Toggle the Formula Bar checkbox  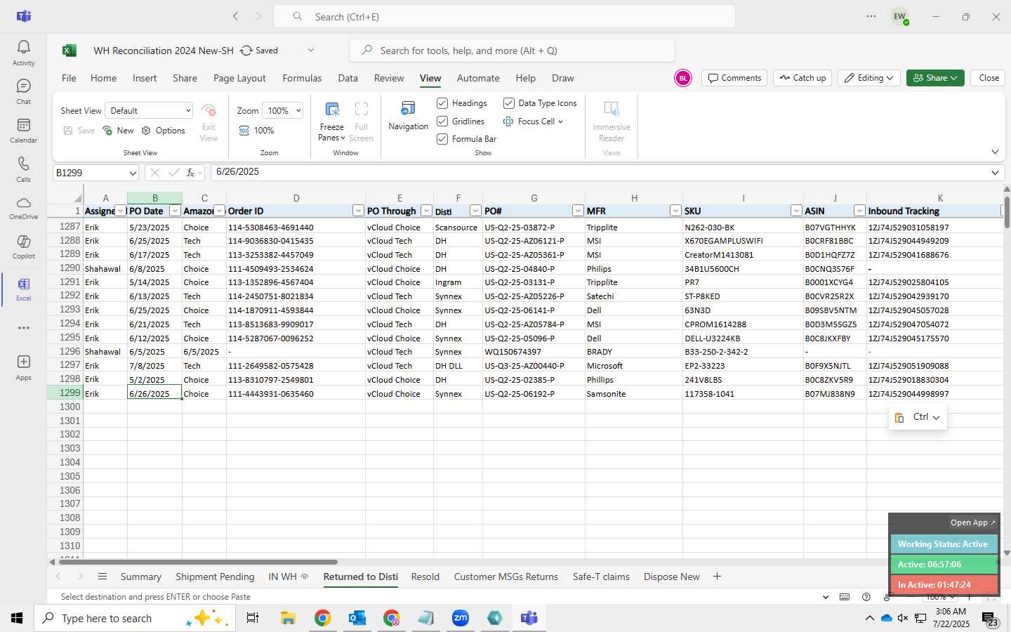click(x=442, y=139)
